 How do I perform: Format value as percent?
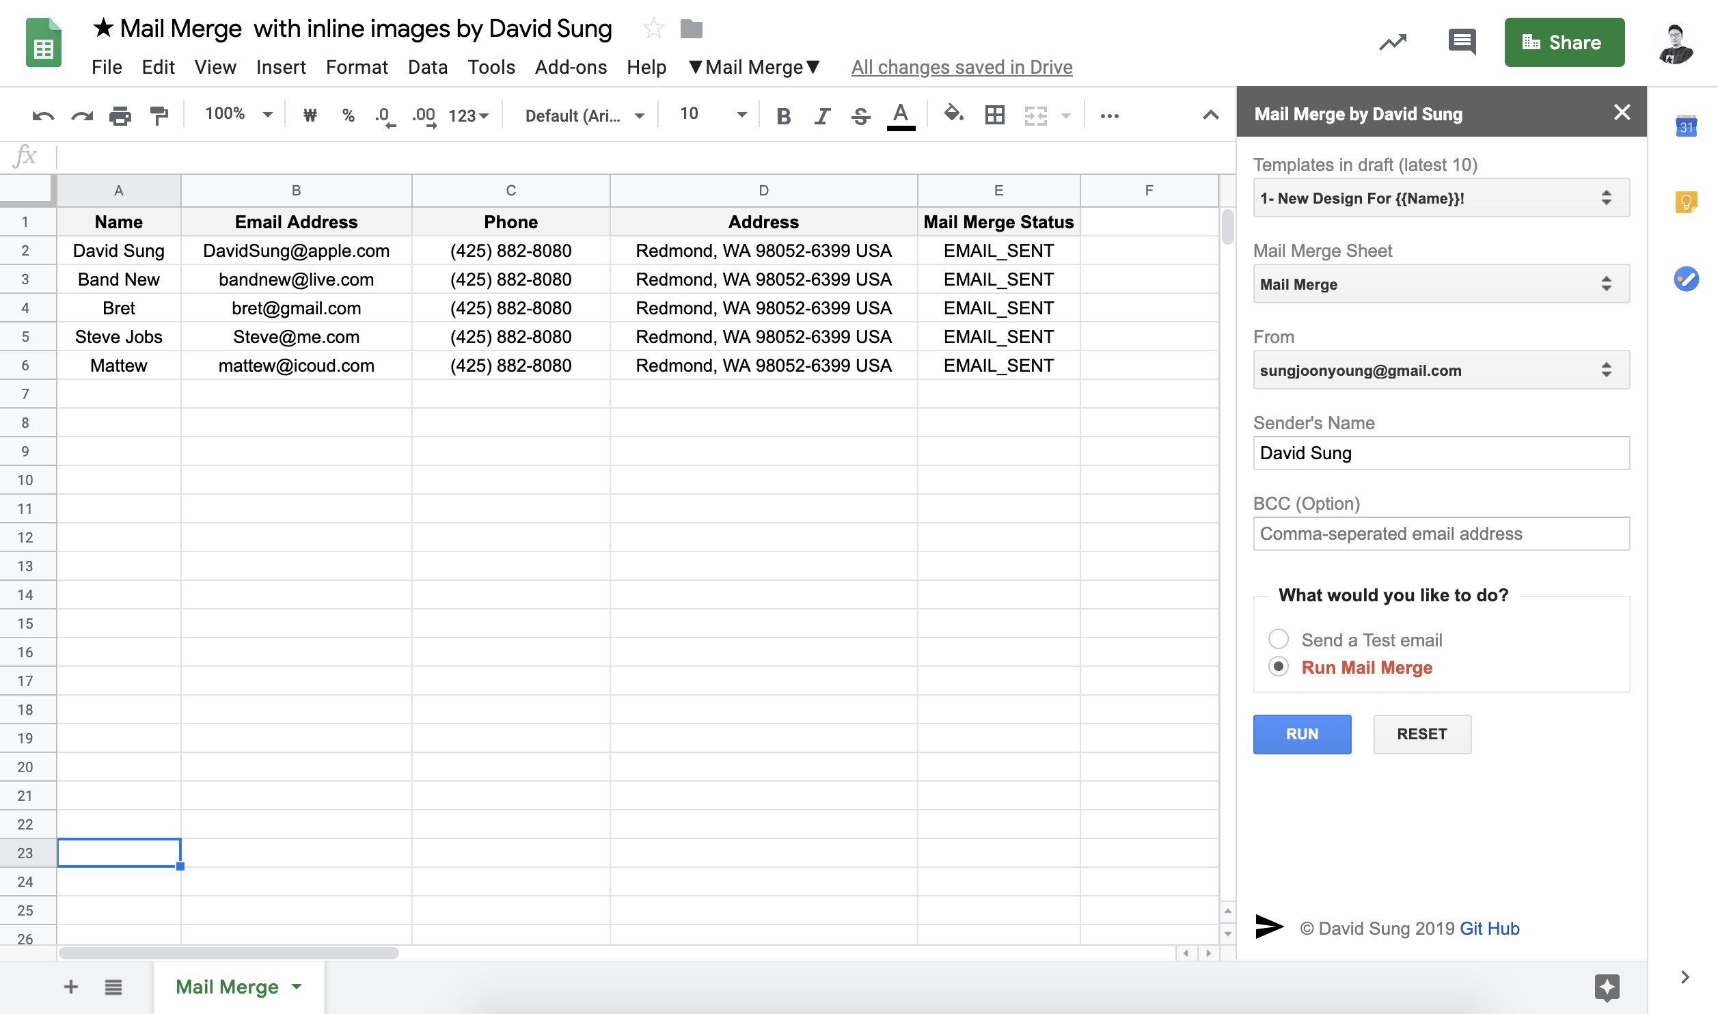point(349,114)
